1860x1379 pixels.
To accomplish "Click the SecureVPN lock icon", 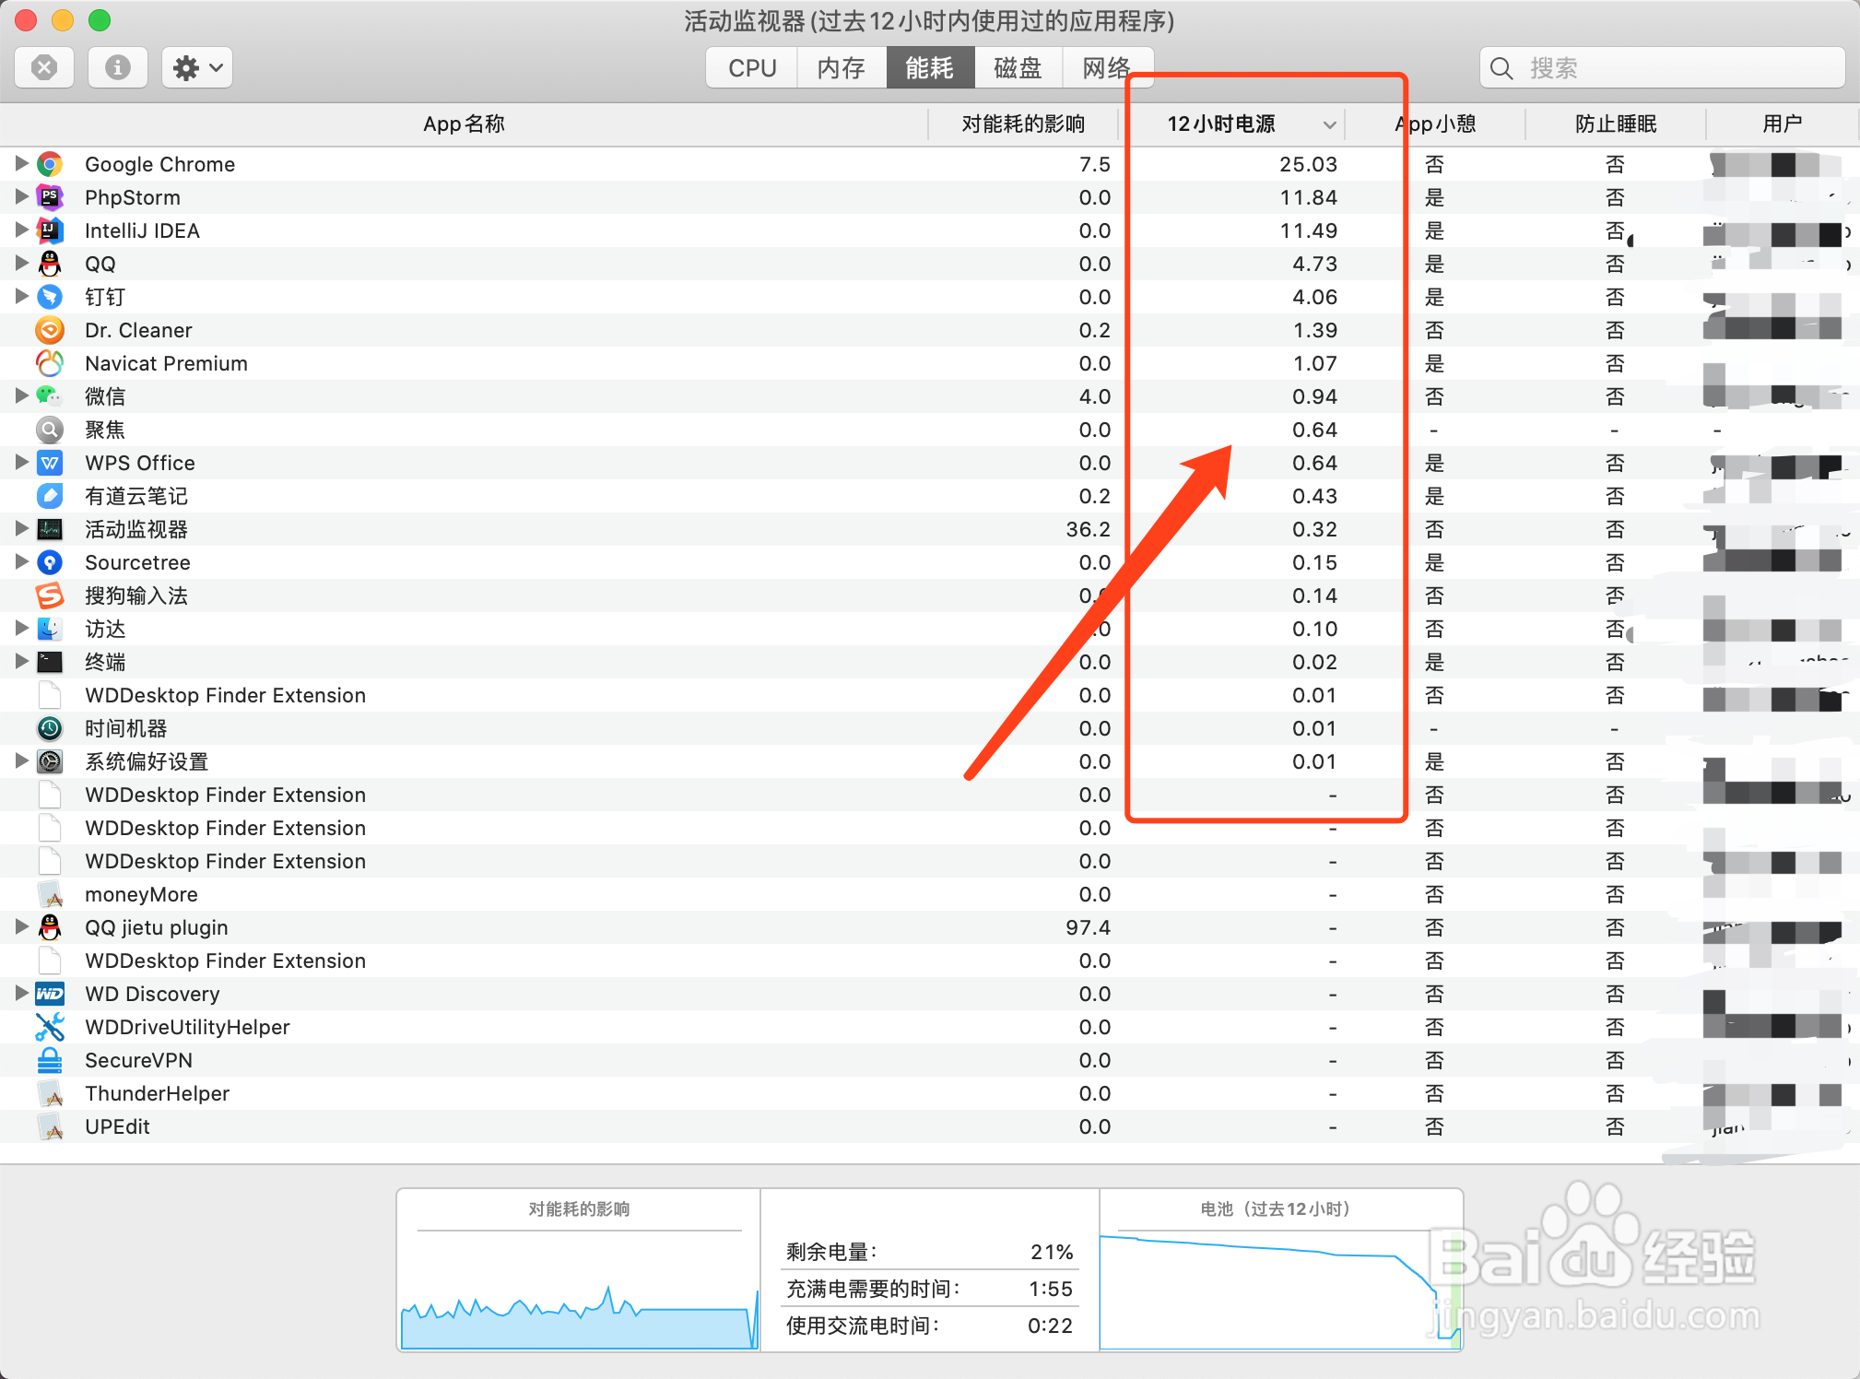I will tap(50, 1060).
